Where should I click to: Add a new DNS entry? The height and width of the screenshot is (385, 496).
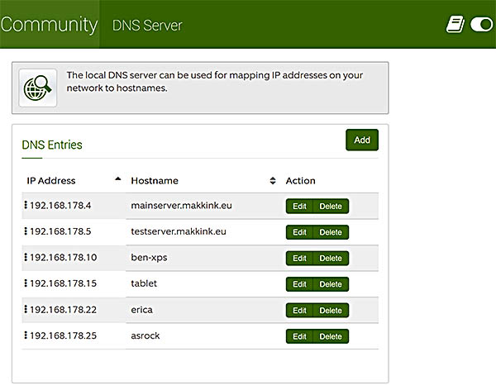362,140
